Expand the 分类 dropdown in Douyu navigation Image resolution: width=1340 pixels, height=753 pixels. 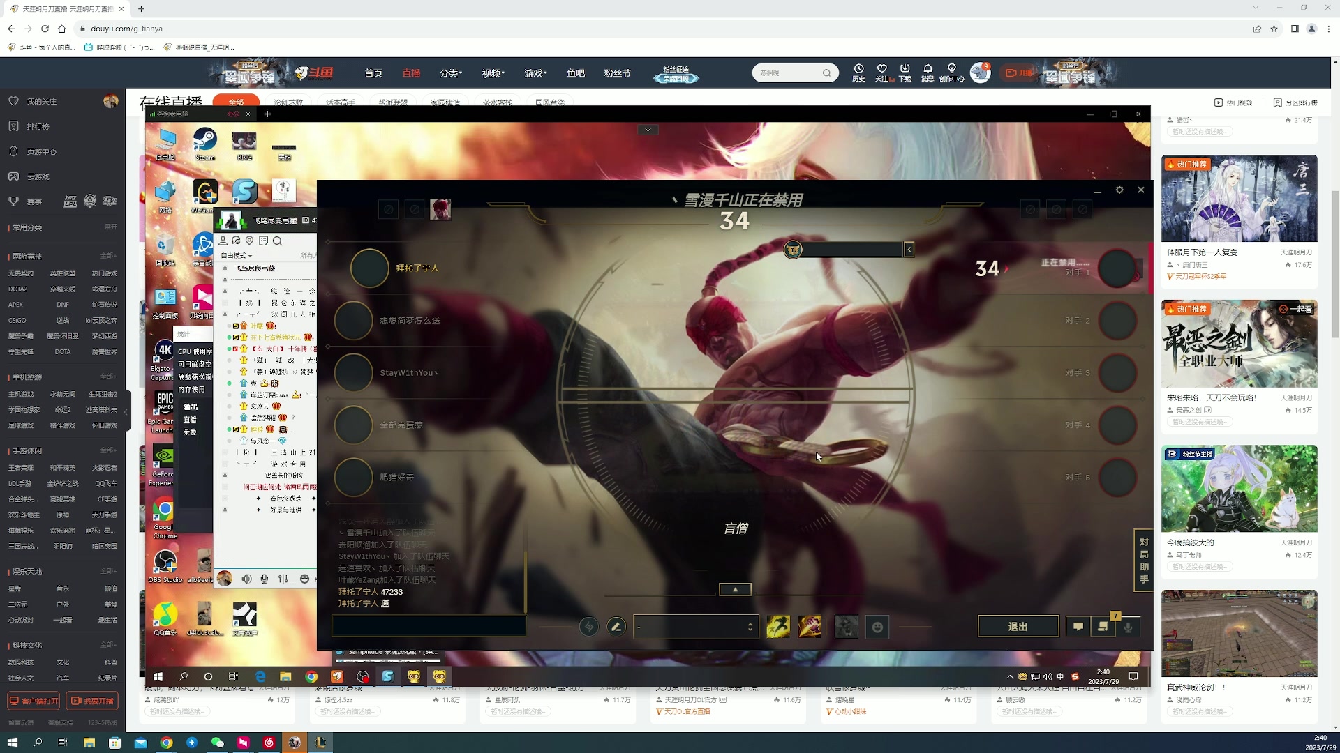[x=451, y=73]
